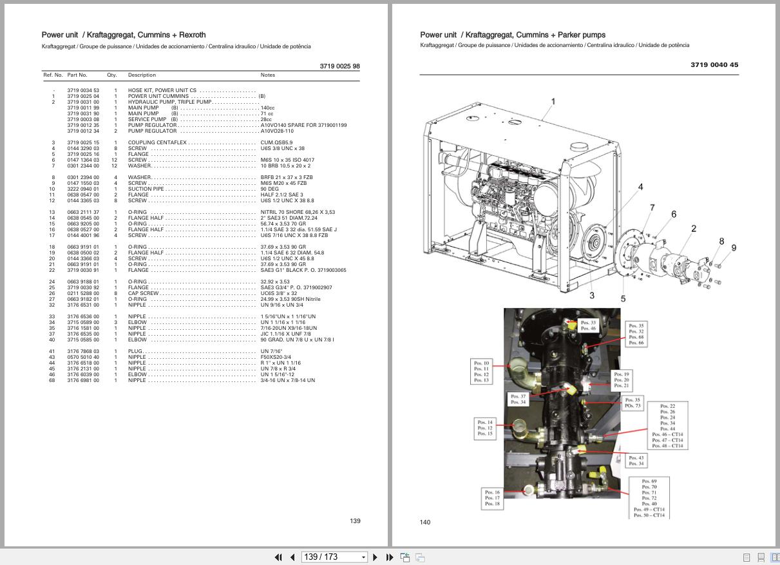Switch to two-page facing view
The image size is (780, 565).
775,558
